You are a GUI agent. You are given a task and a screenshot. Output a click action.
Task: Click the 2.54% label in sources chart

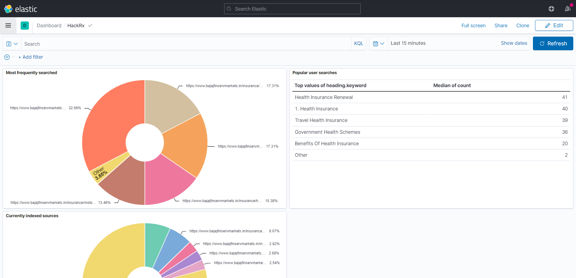[275, 263]
